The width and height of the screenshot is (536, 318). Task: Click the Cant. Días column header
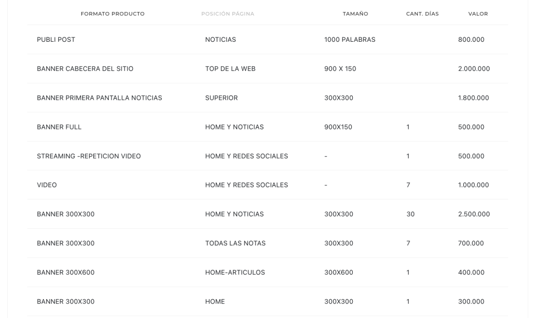pyautogui.click(x=422, y=14)
